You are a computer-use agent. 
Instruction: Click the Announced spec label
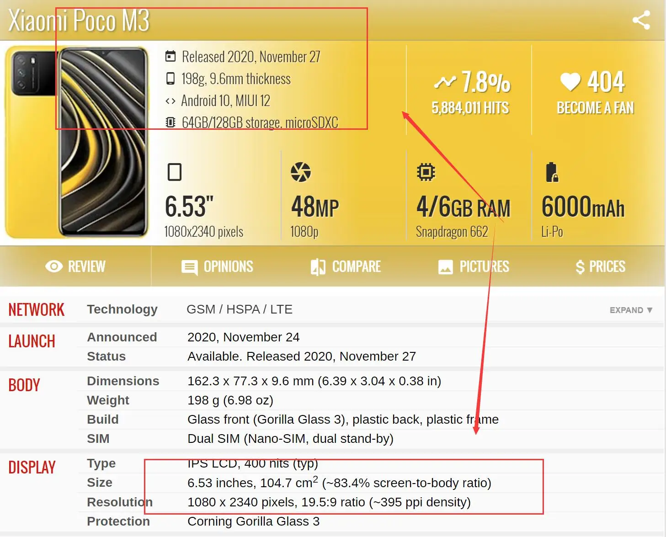(122, 337)
